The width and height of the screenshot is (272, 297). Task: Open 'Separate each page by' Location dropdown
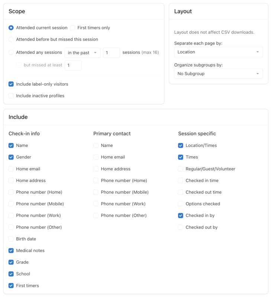click(x=218, y=52)
